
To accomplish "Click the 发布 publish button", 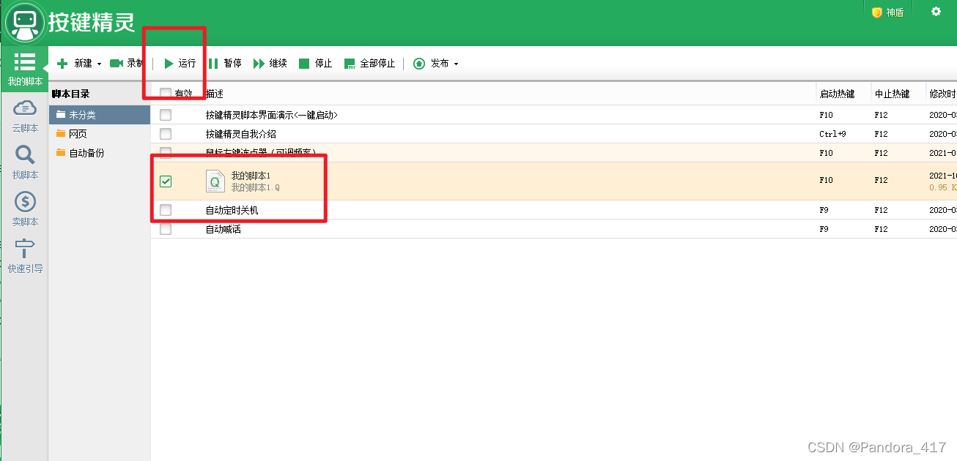I will [431, 64].
